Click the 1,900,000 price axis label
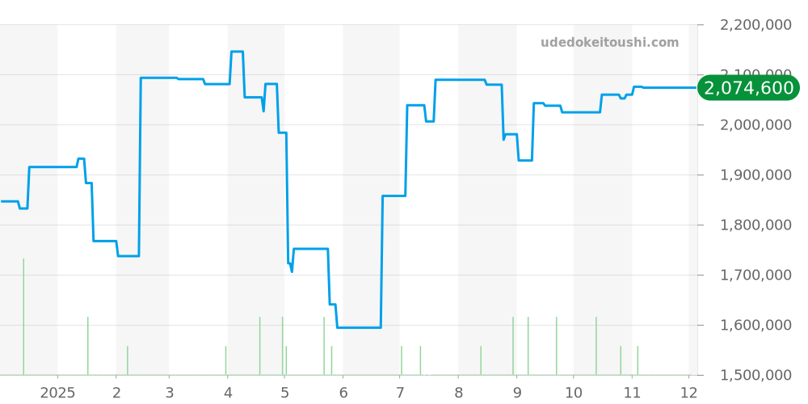Image resolution: width=808 pixels, height=404 pixels. [x=755, y=175]
